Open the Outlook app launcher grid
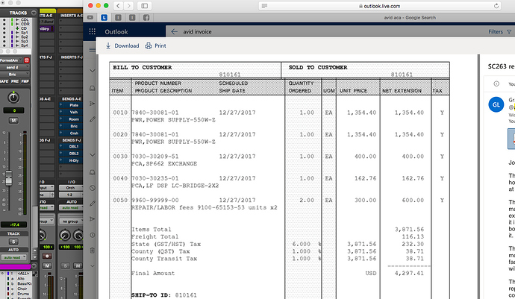 pyautogui.click(x=93, y=31)
